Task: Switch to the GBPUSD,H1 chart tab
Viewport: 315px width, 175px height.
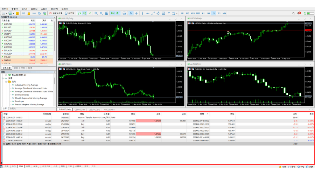Action: tap(80, 110)
